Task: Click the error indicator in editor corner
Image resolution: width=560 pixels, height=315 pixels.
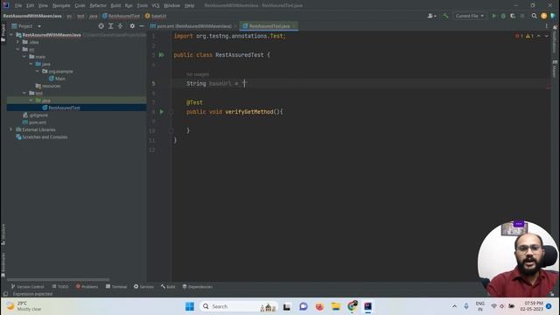Action: pos(519,36)
